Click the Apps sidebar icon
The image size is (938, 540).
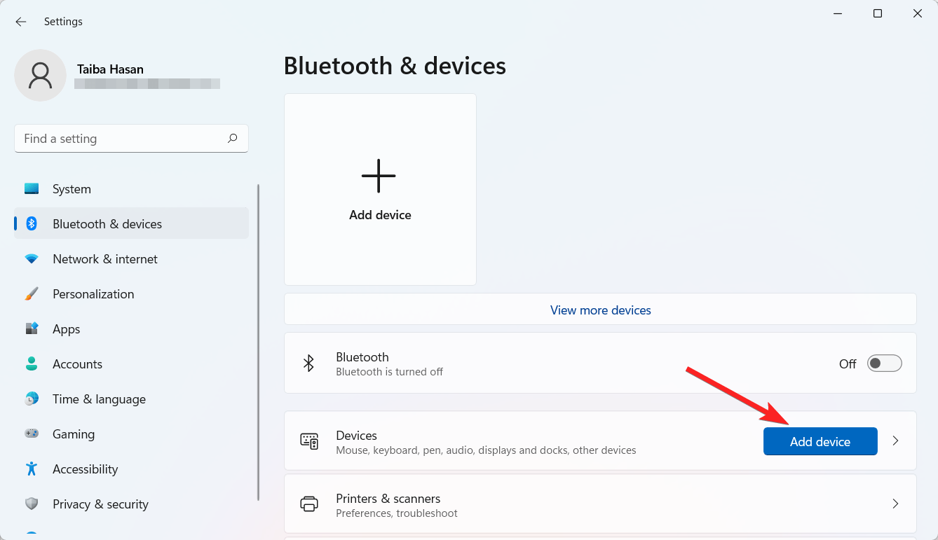click(32, 329)
